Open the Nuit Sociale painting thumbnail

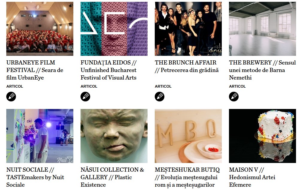click(40, 136)
